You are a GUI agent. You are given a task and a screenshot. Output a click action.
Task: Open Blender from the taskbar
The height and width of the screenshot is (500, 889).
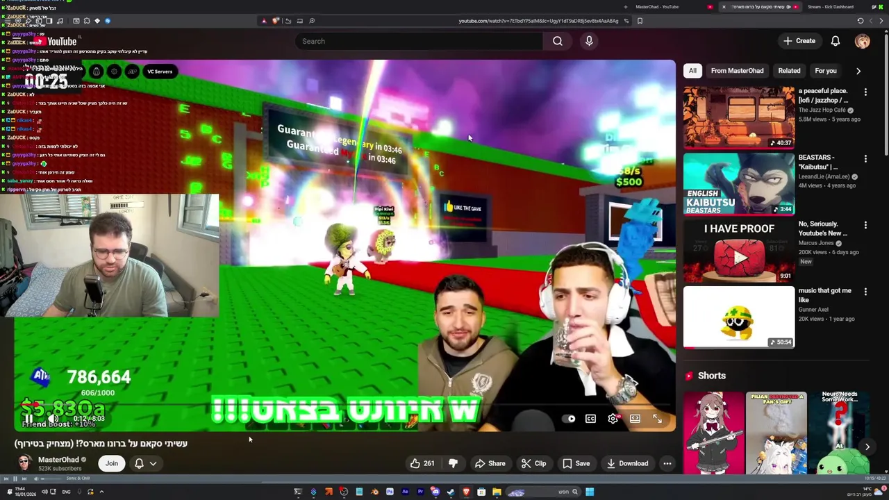coord(374,492)
